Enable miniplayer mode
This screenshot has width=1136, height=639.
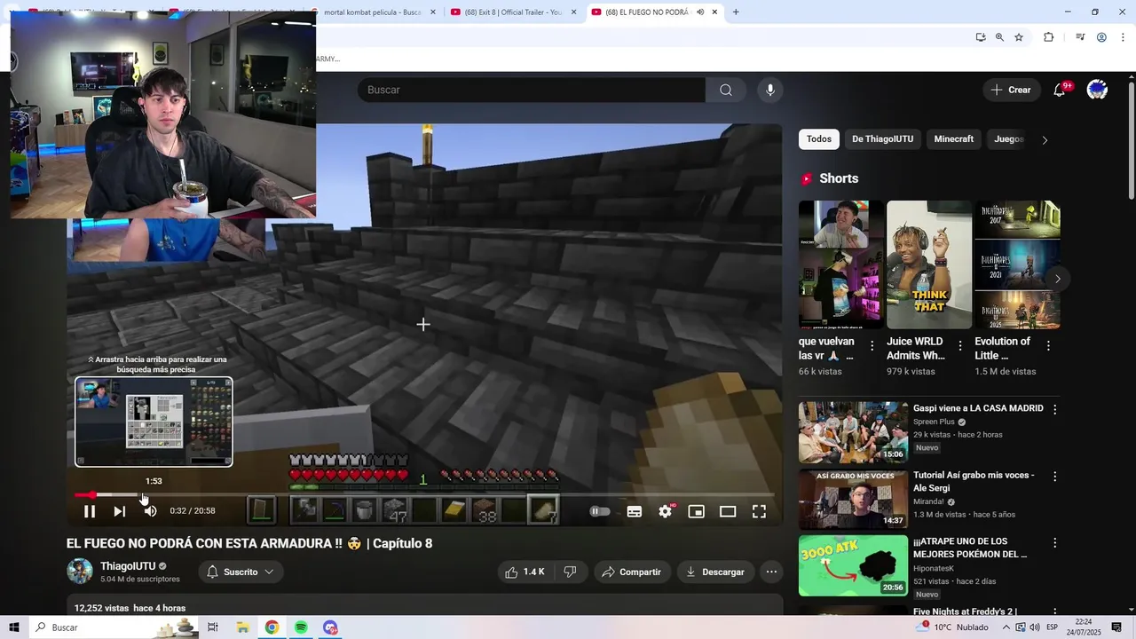697,511
